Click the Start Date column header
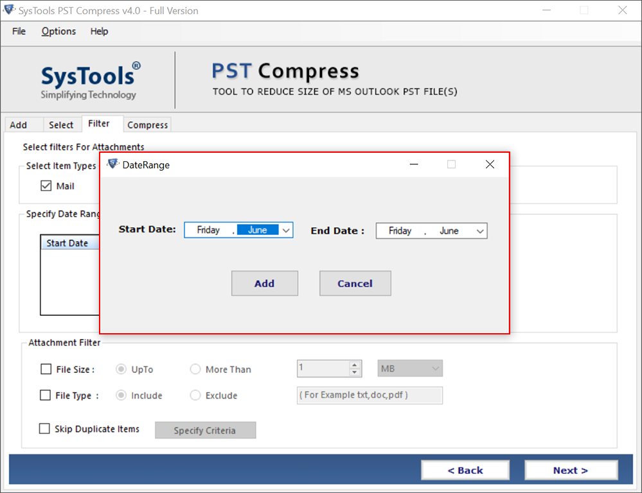The image size is (642, 493). (69, 243)
